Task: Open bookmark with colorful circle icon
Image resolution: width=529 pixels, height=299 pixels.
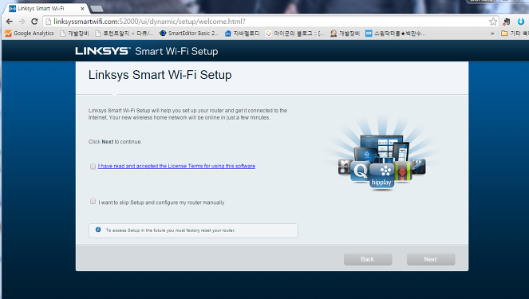Action: click(294, 33)
